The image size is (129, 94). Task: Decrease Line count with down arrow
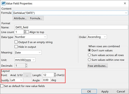tap(25, 33)
